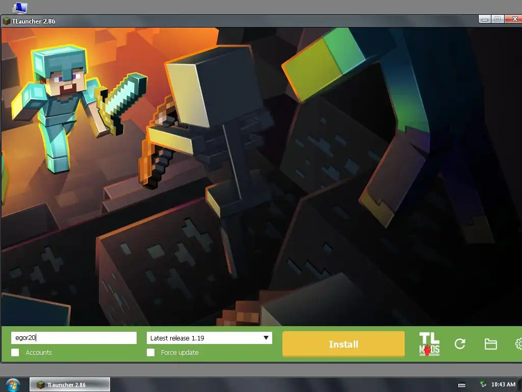Focus the username field containing egor20

[x=74, y=338]
